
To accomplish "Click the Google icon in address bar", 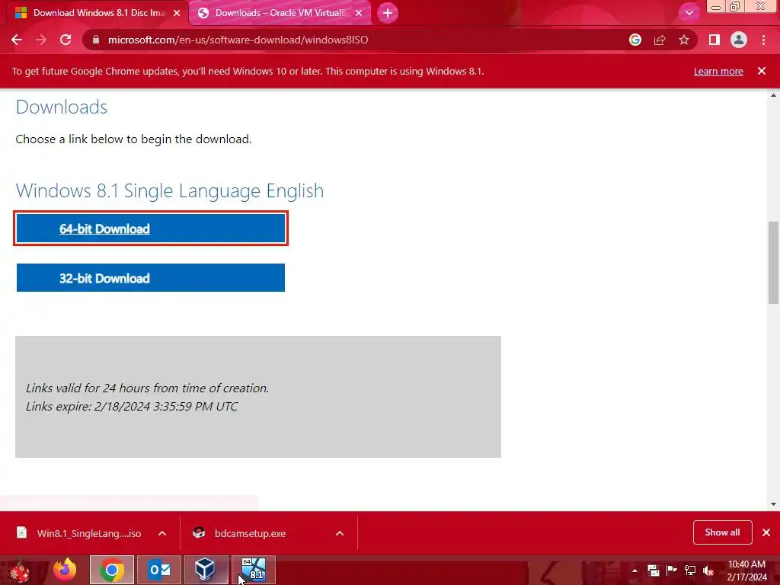I will coord(635,40).
